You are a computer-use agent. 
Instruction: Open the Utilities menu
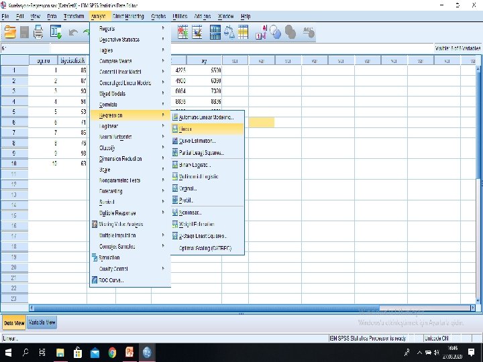180,16
